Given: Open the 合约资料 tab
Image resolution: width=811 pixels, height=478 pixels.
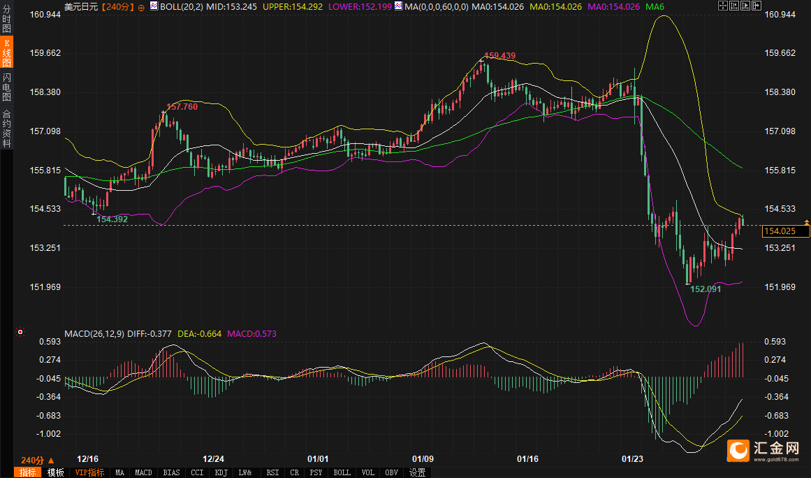Looking at the screenshot, I should 6,128.
